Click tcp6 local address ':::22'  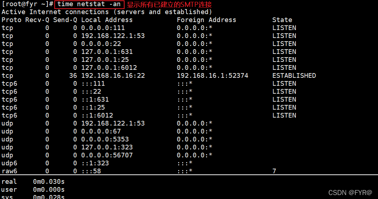pos(91,92)
